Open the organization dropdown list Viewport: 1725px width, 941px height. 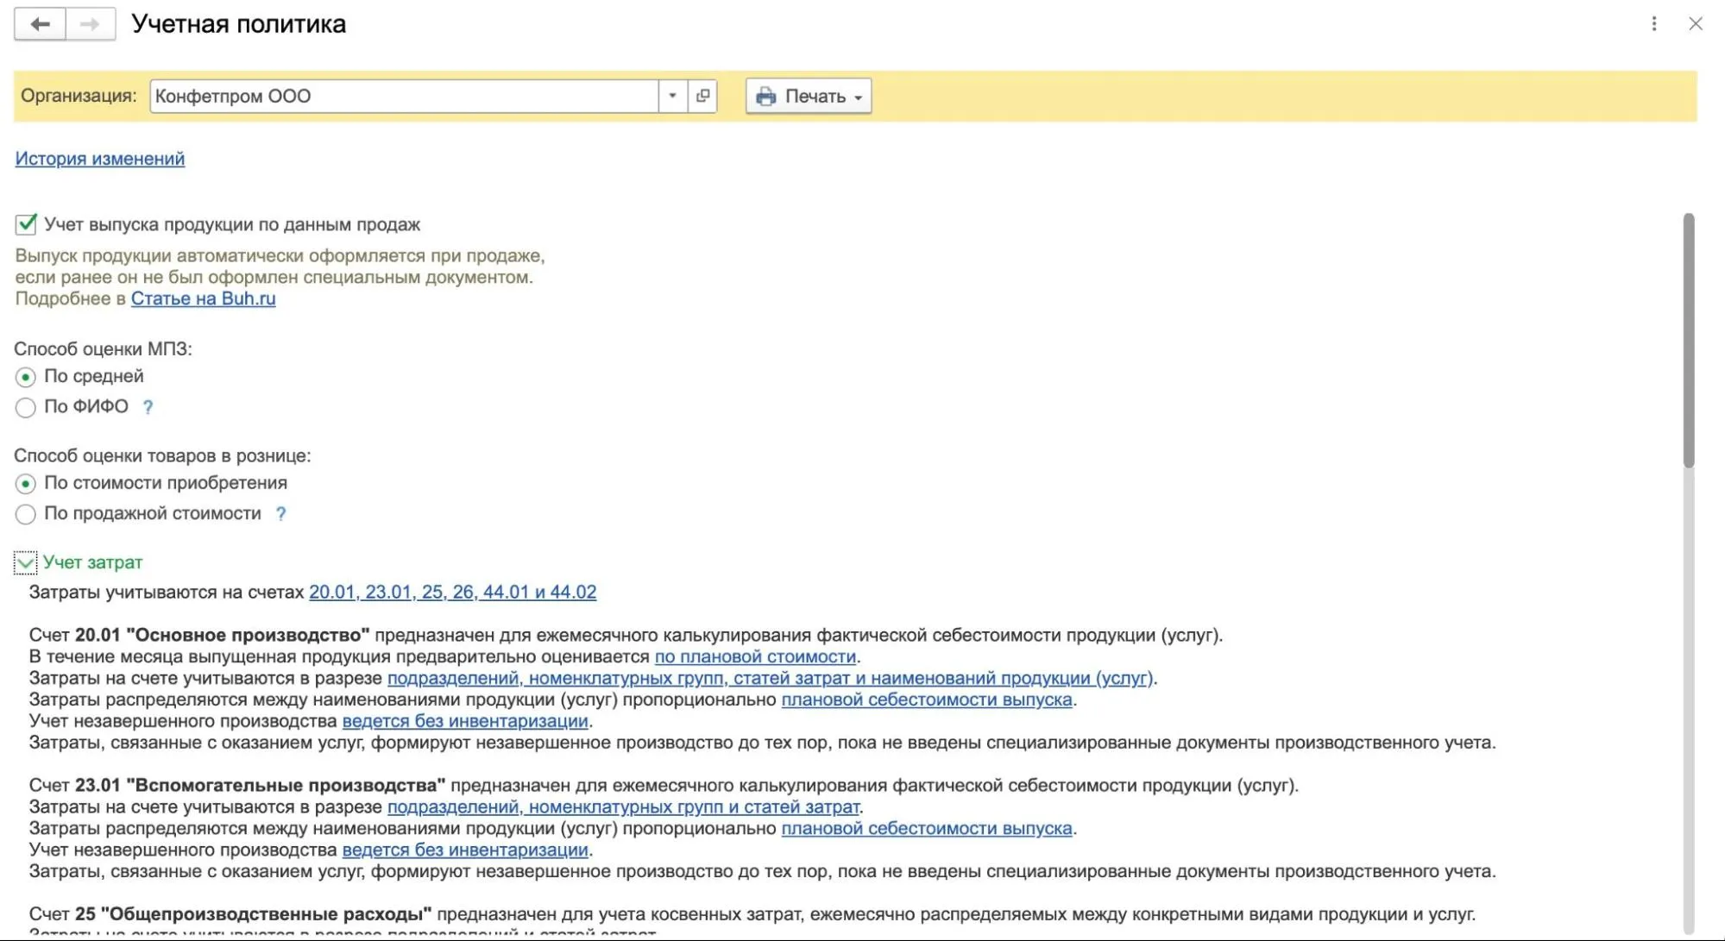coord(672,96)
